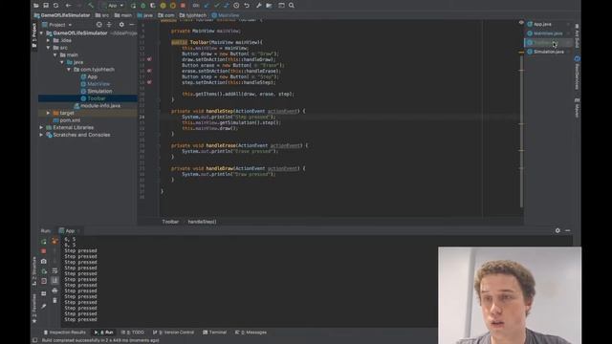Click the Synchronize refresh icon in toolbar
Screen dimensions: 612x344
pos(55,6)
